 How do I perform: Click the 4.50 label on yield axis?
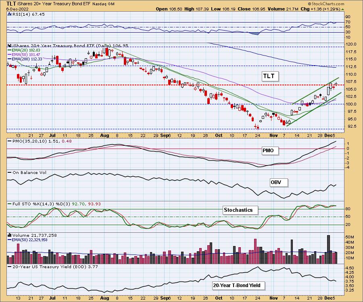tap(350, 268)
